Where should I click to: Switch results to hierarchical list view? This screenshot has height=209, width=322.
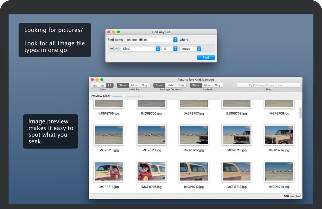click(x=102, y=85)
